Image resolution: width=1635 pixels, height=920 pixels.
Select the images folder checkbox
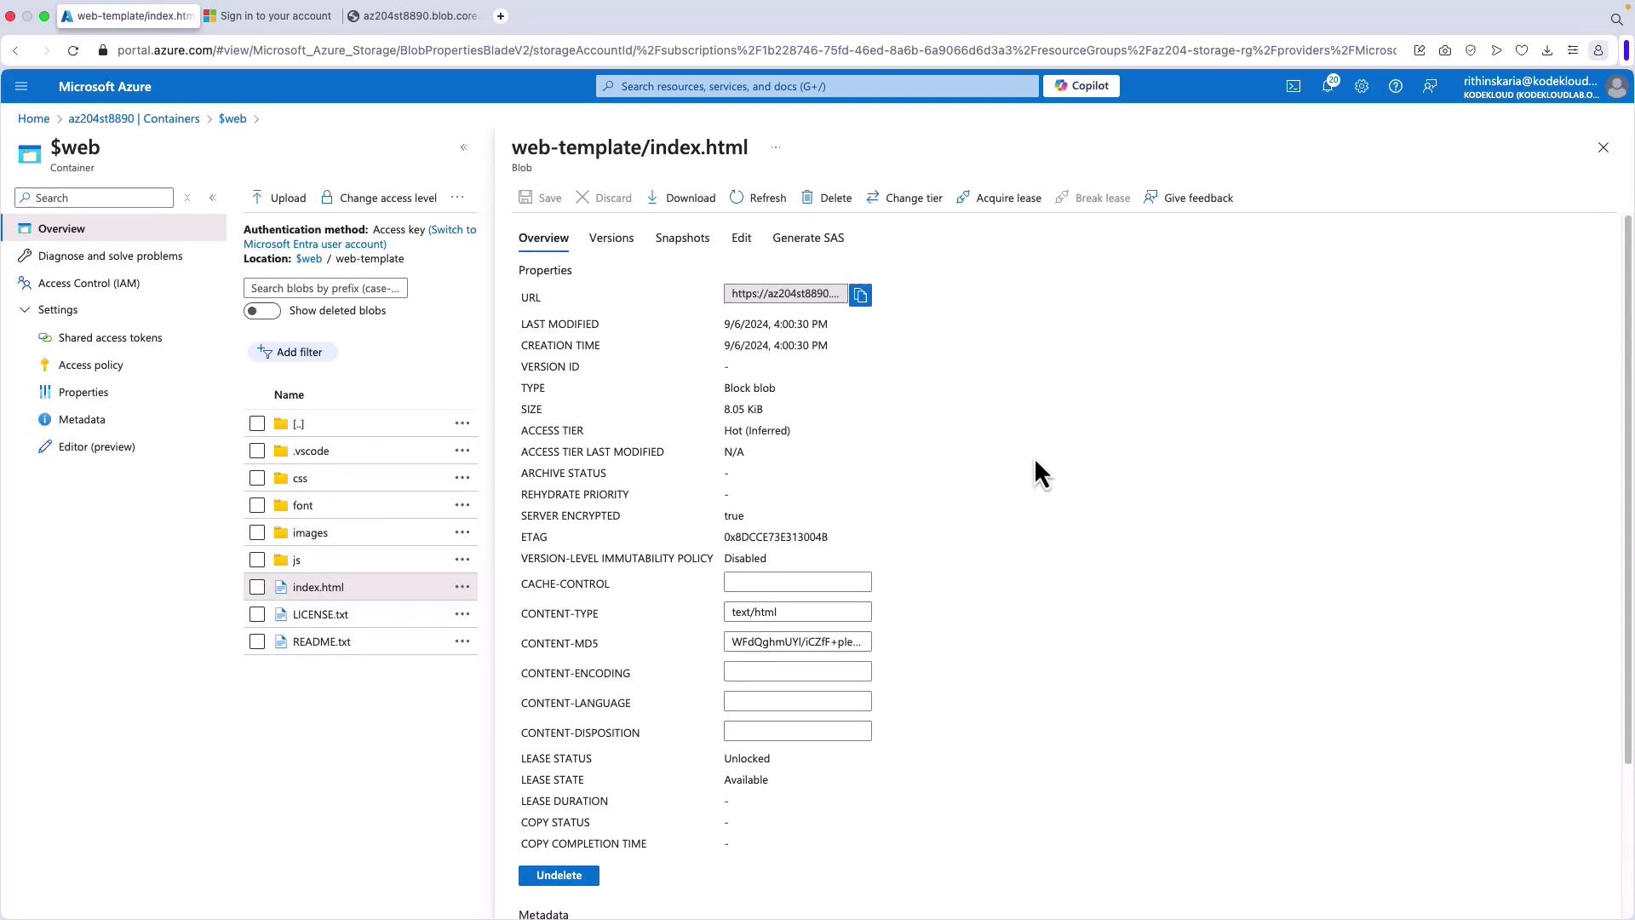pos(257,532)
